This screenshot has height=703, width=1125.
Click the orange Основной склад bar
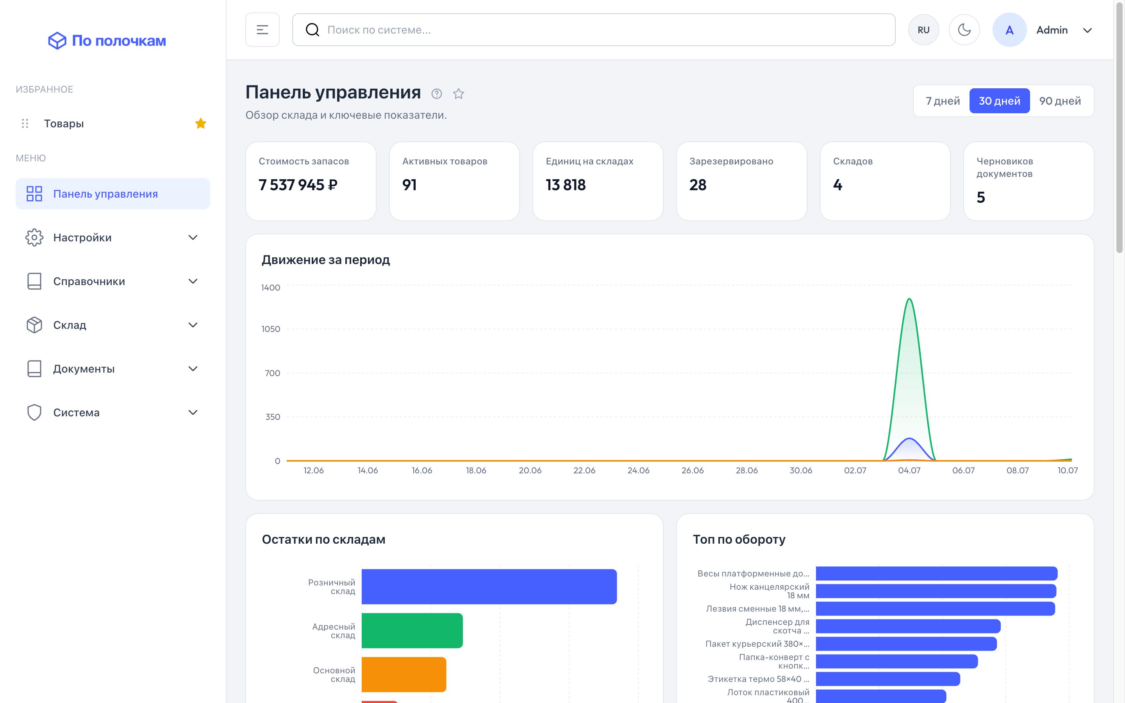[404, 674]
